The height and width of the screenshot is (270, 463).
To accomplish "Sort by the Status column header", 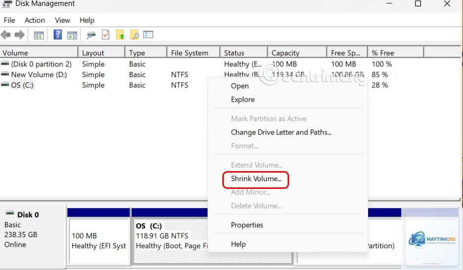I will [x=244, y=53].
